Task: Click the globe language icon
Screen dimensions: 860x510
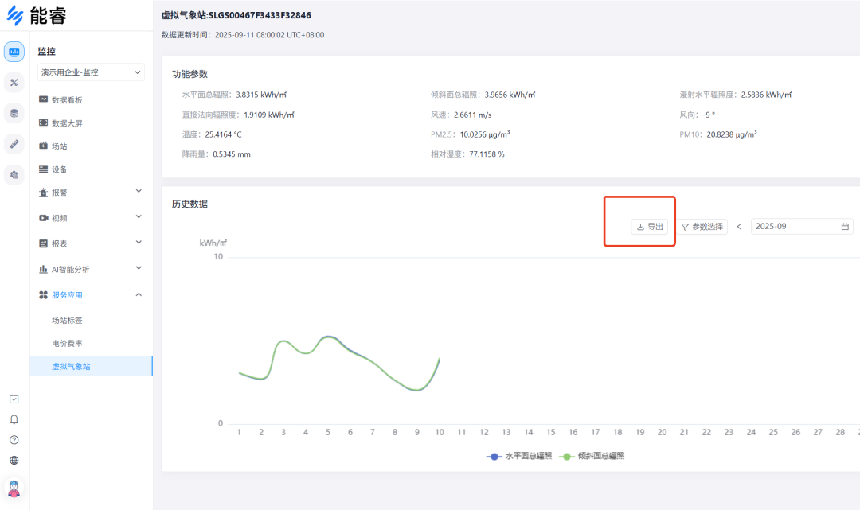Action: [x=14, y=460]
